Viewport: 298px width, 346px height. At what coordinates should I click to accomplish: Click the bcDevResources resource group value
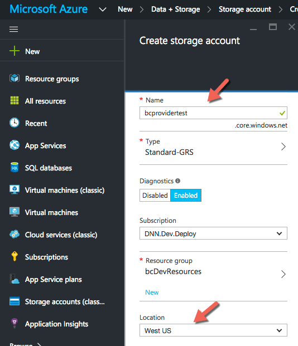[x=173, y=271]
